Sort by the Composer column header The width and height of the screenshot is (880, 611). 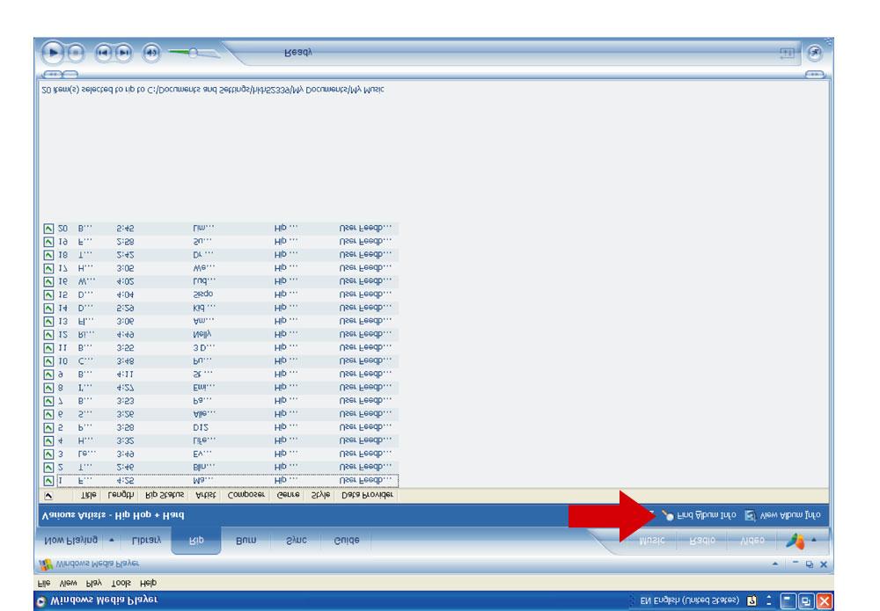(x=246, y=496)
